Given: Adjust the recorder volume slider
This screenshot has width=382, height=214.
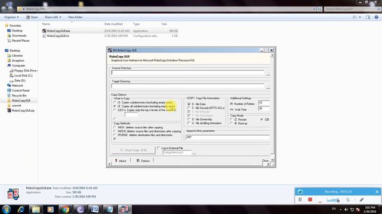Looking at the screenshot, I should (333, 200).
